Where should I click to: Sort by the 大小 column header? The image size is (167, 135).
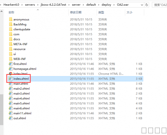coord(129,12)
